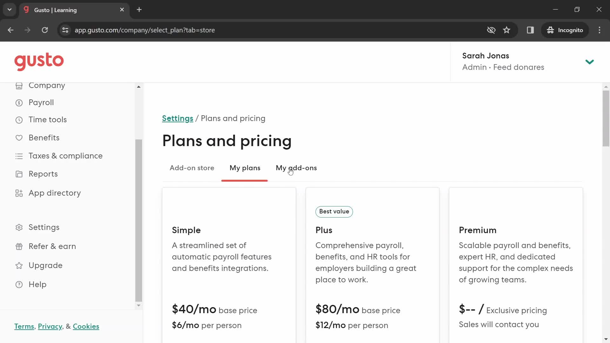Click the Settings navigation link

coord(44,226)
